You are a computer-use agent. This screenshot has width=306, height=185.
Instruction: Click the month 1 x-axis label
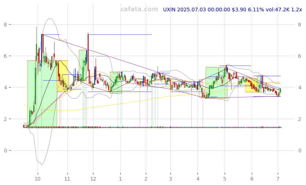[120, 179]
